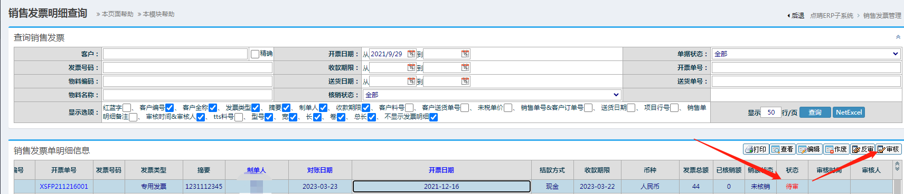Sort by the 对账日期 column header
The height and width of the screenshot is (194, 904).
pyautogui.click(x=320, y=170)
